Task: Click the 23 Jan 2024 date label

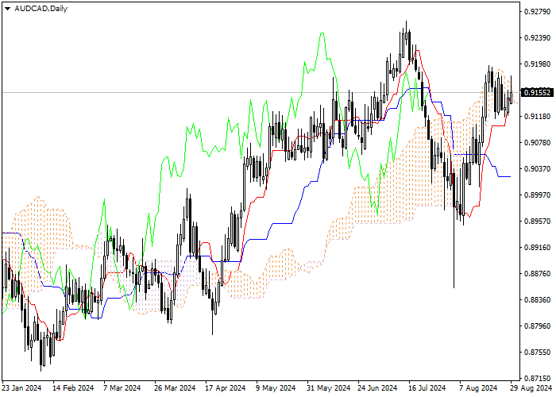Action: 22,388
